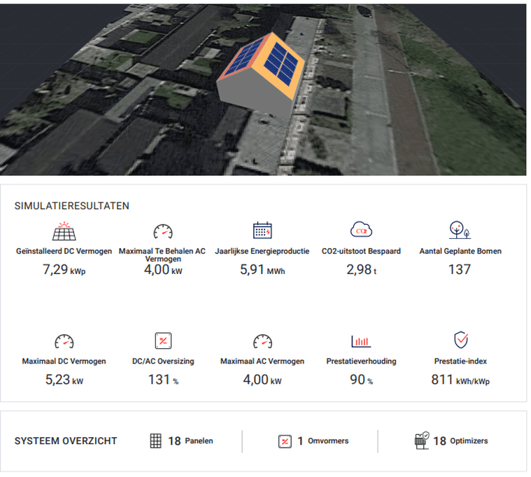
Task: Click the calendar icon for Jaarlijkse Energieproductie
Action: point(262,230)
